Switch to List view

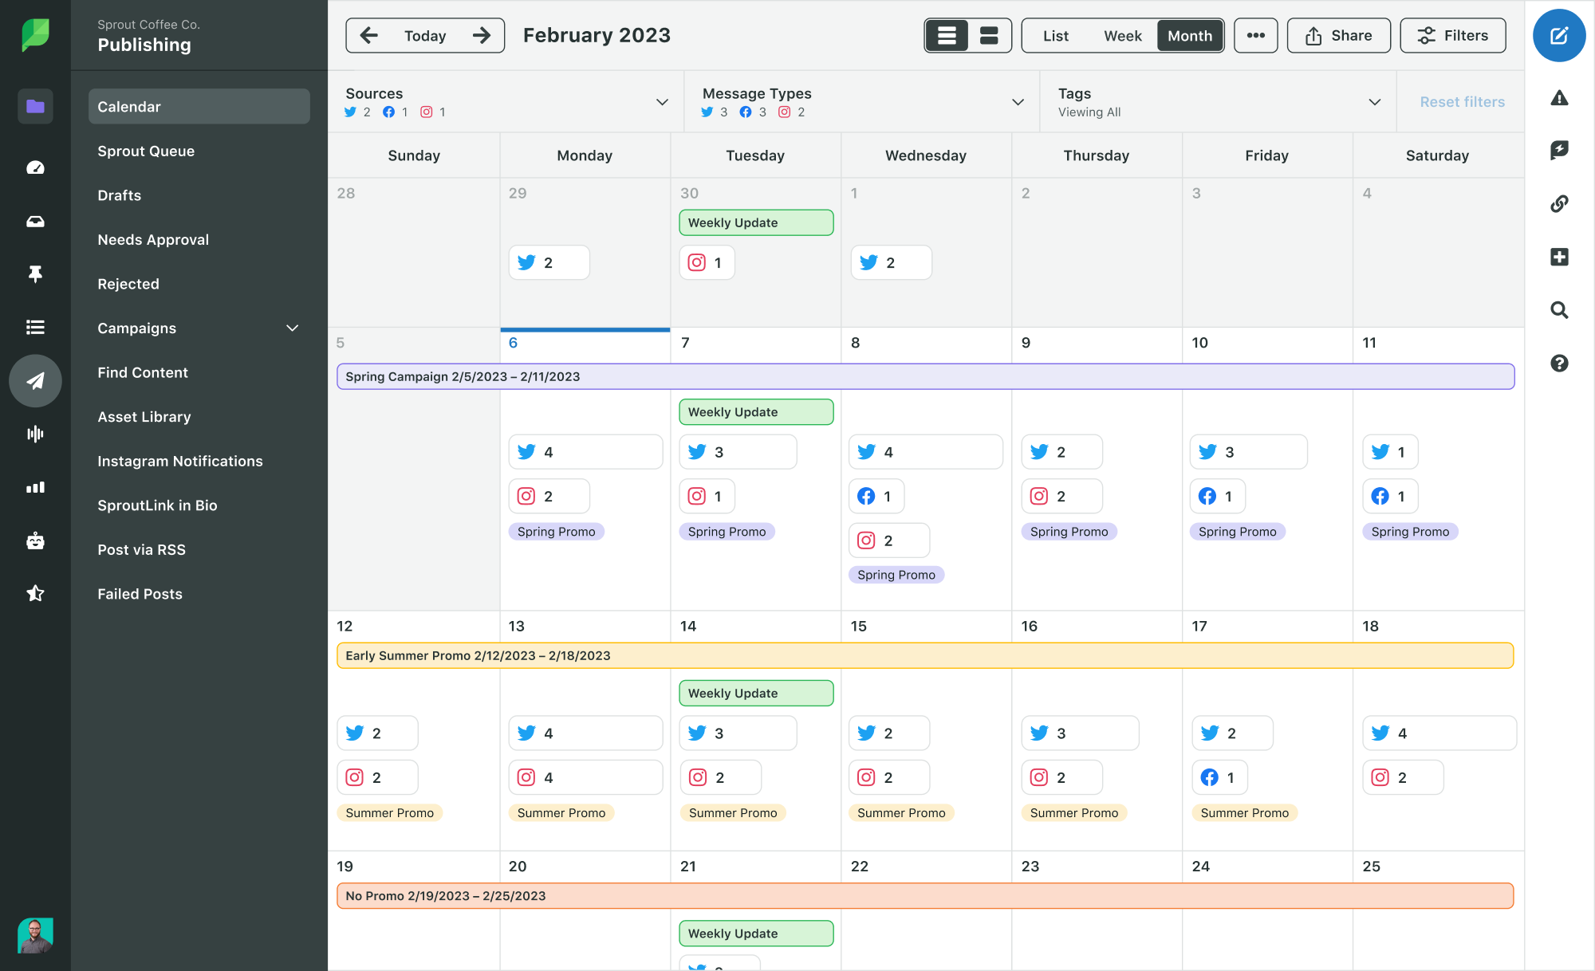pyautogui.click(x=1053, y=37)
